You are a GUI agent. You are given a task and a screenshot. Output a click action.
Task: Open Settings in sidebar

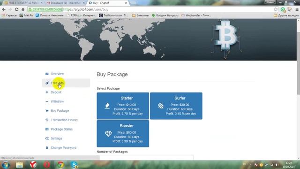click(x=56, y=138)
